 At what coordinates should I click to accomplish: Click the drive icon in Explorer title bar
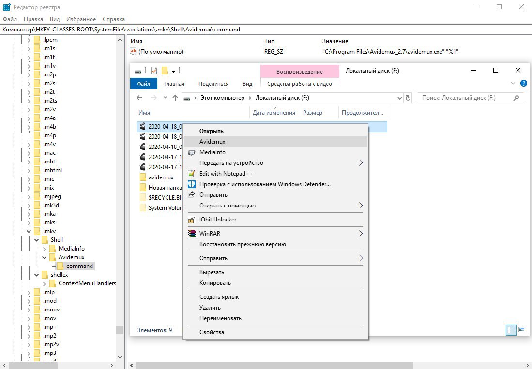138,71
